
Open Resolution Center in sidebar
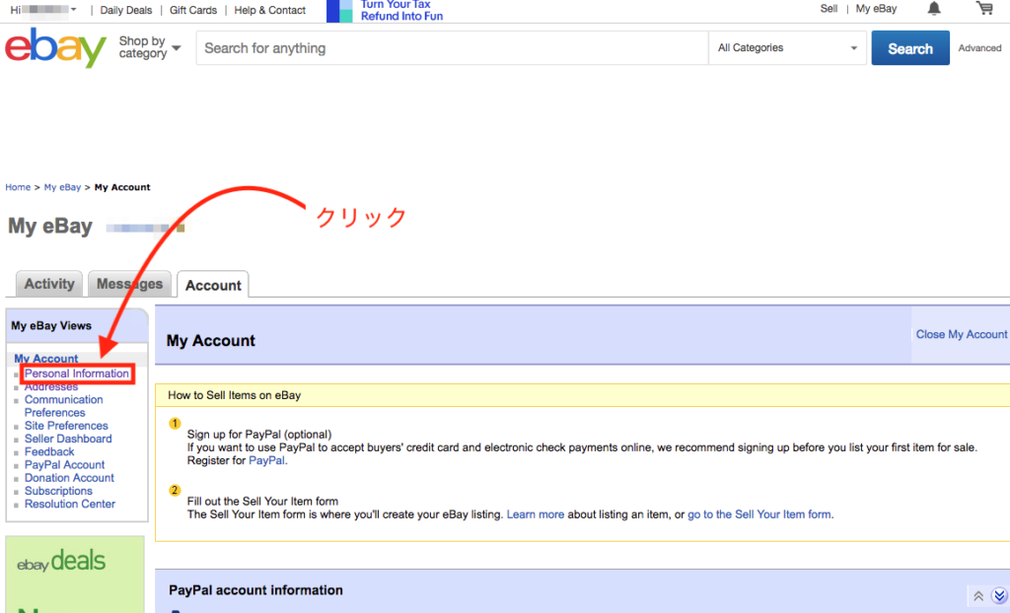[70, 504]
